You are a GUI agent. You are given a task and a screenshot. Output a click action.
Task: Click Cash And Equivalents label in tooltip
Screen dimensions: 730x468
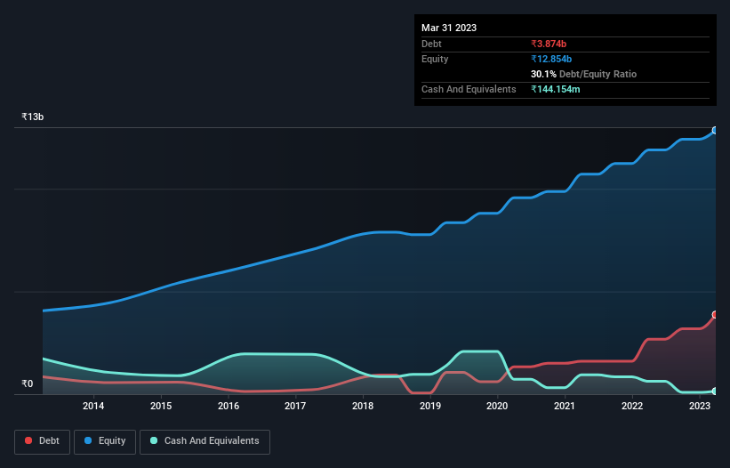(469, 89)
